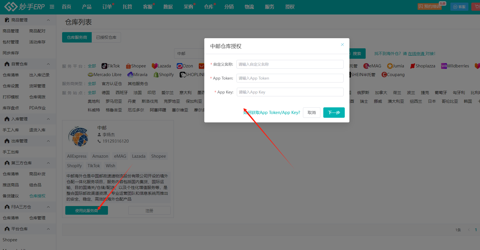Click the 中邮 search box
This screenshot has height=250, width=480.
190,54
